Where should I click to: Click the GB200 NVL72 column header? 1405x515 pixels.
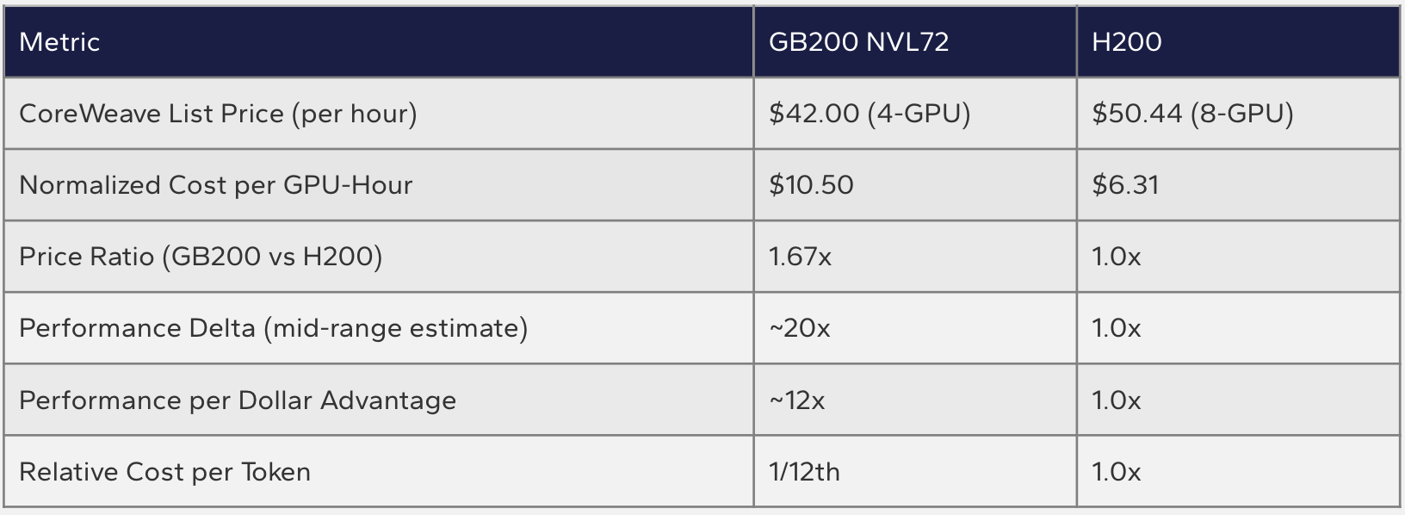(858, 42)
